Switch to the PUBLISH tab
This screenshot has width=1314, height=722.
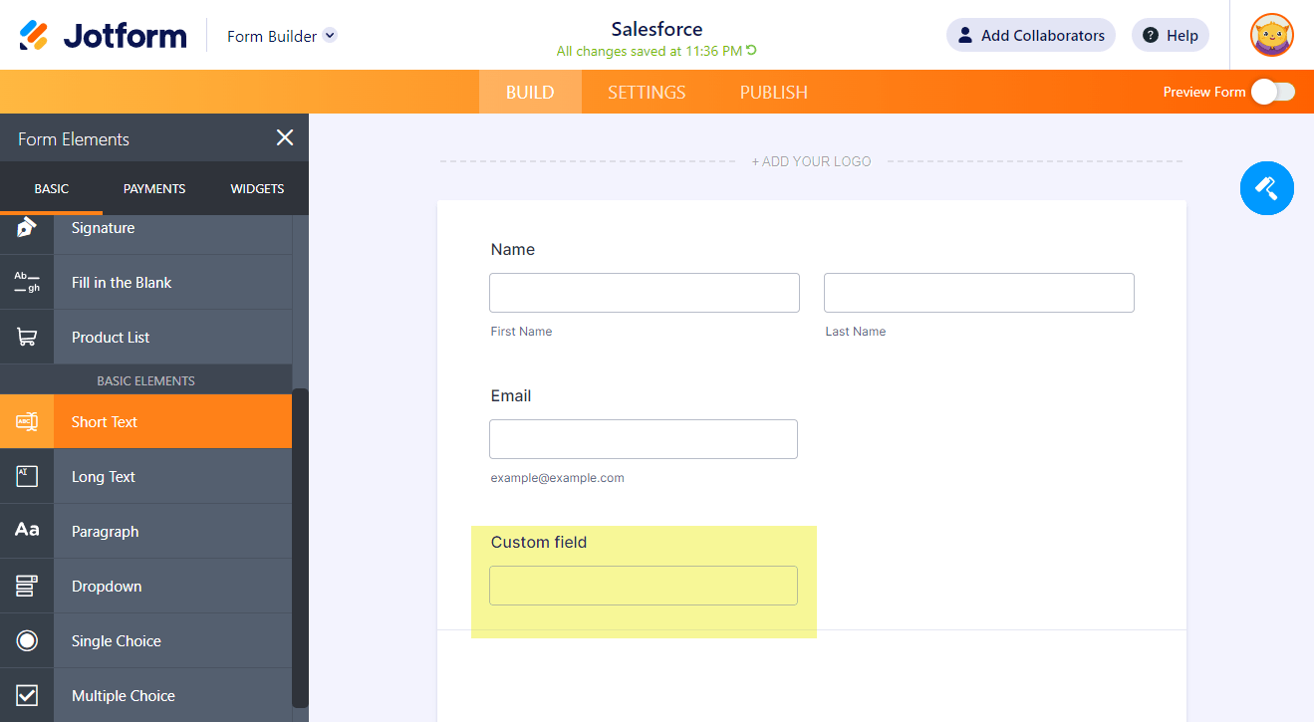click(x=773, y=92)
